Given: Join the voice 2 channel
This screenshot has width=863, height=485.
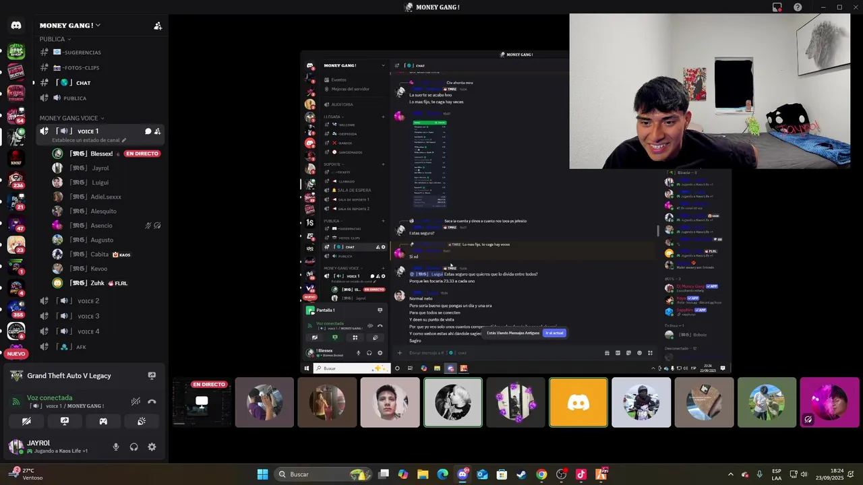Looking at the screenshot, I should (101, 301).
